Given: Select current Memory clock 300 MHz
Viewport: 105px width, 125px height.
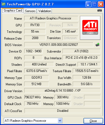Looking at the screenshot, I should 63,97.
